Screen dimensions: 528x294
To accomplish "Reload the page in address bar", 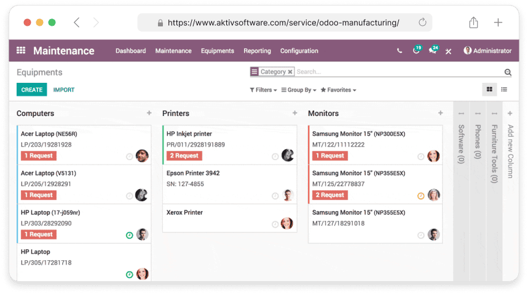I will (x=422, y=23).
